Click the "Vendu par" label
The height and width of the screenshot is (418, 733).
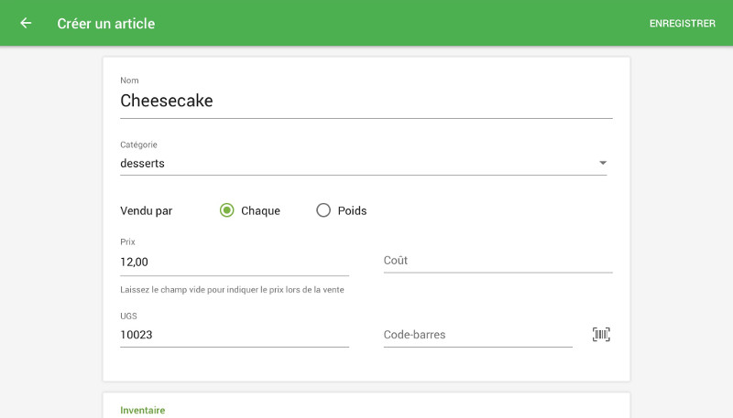click(147, 210)
